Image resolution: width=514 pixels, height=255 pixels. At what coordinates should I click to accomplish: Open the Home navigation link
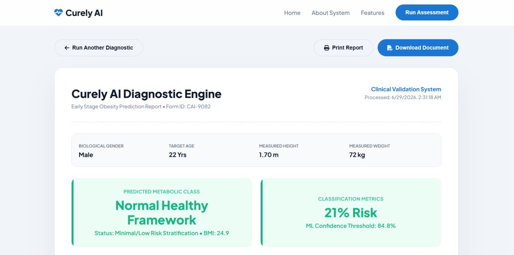(292, 13)
